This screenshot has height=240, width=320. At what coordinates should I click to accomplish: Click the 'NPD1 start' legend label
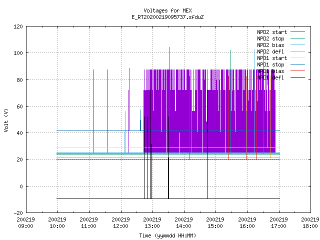point(272,58)
